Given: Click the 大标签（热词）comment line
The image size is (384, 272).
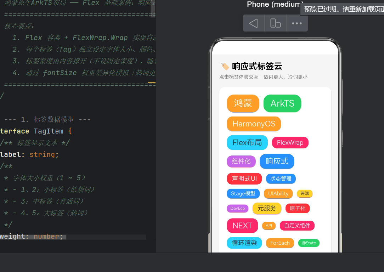Looking at the screenshot, I should pos(46,213).
